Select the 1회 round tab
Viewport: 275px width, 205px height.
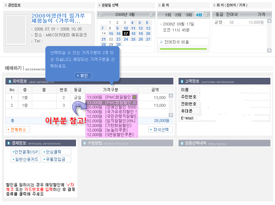[x=168, y=15]
